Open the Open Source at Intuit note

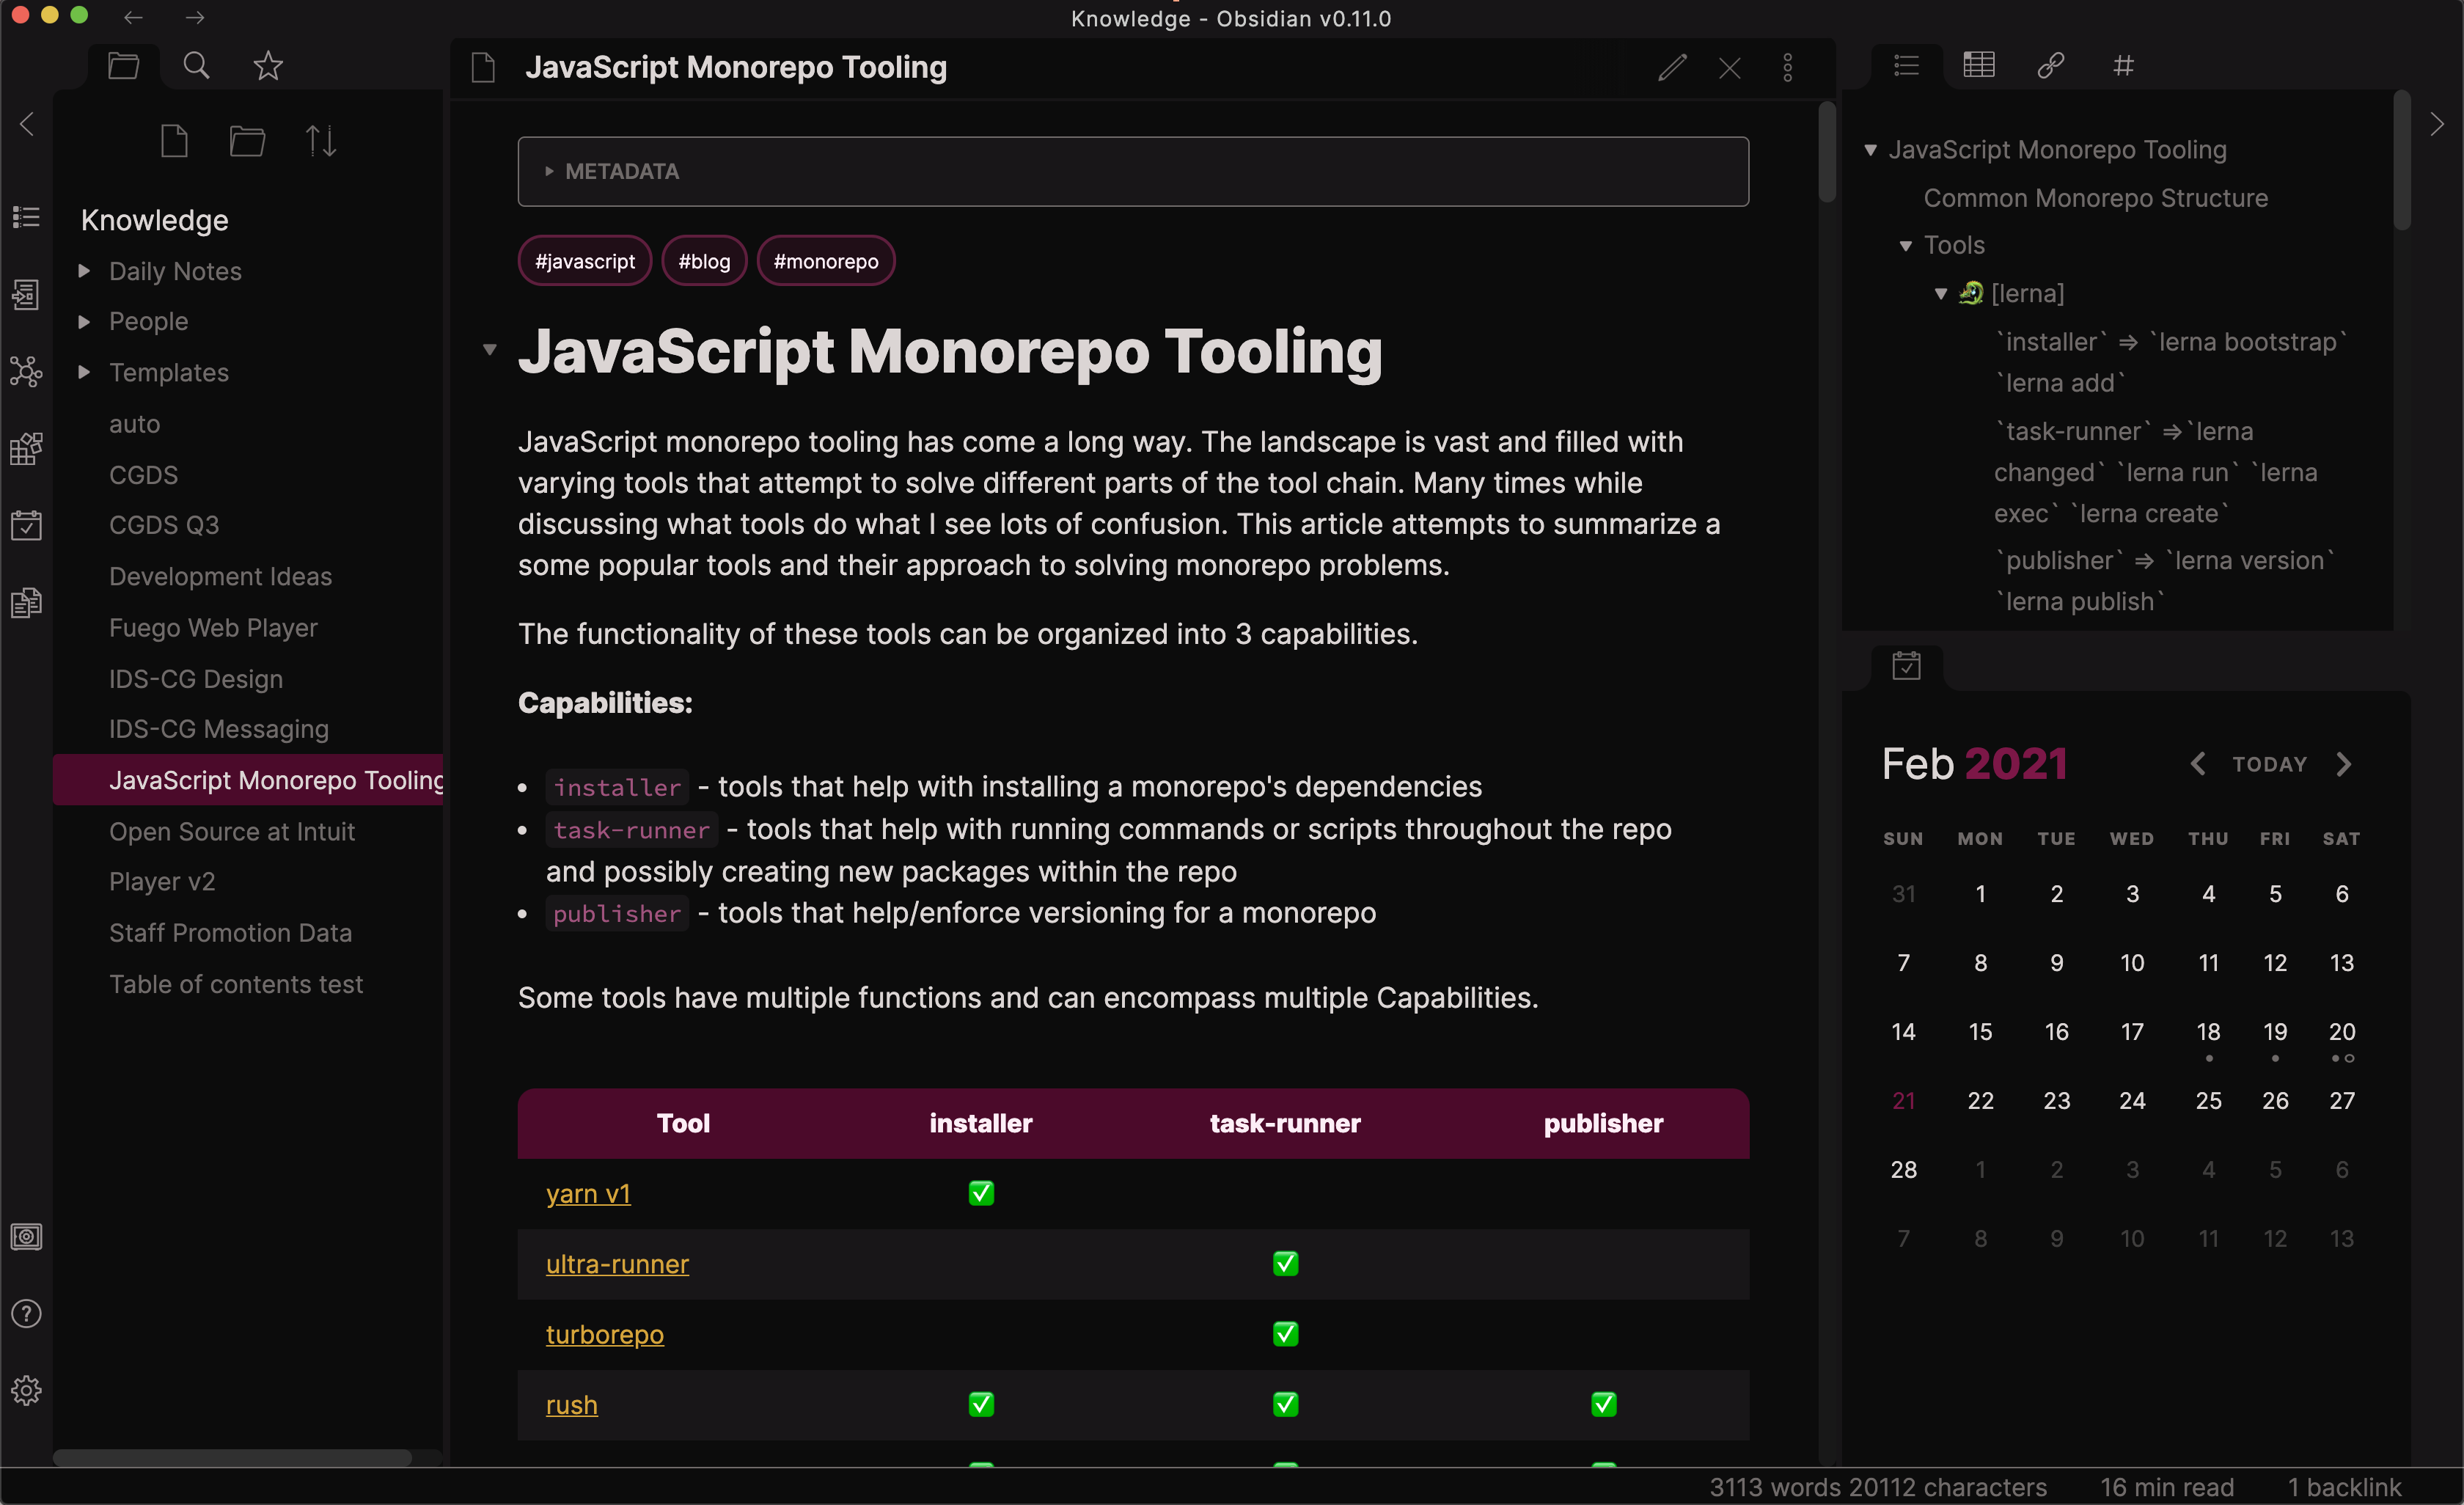232,831
